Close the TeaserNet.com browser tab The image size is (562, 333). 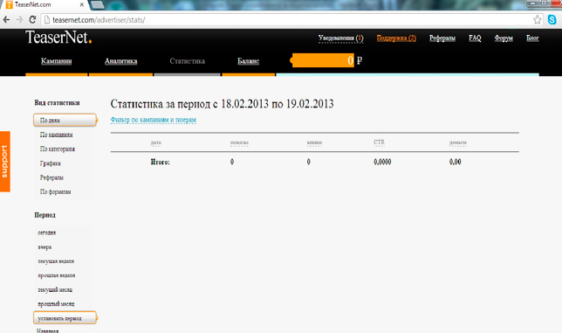click(82, 4)
